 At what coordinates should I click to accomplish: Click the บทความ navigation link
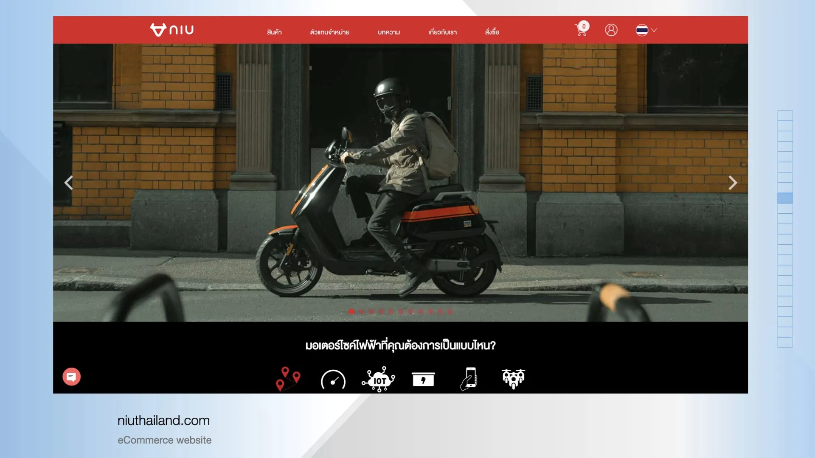(x=389, y=32)
